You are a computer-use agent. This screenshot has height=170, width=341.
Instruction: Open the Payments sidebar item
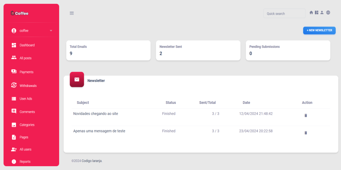coord(26,72)
